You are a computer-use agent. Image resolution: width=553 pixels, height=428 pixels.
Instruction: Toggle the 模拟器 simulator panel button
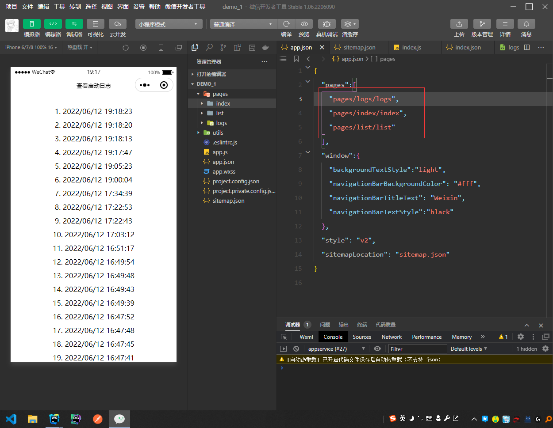(x=32, y=24)
